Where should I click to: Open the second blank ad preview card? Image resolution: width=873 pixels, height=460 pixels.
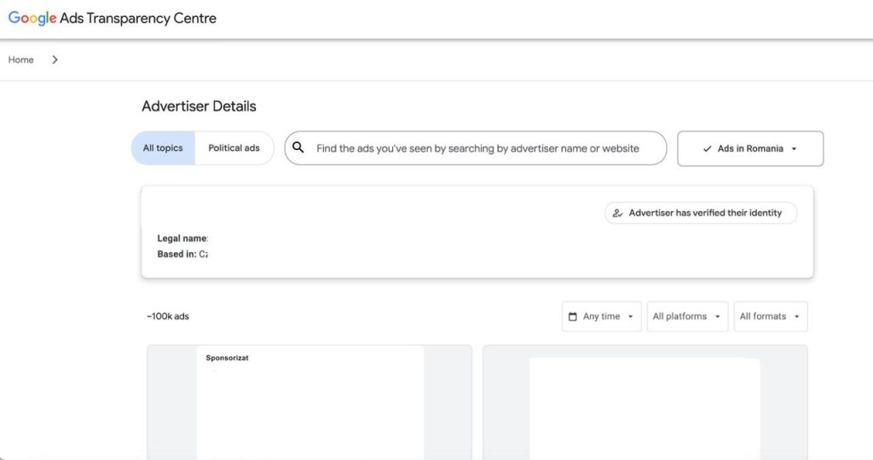pos(645,402)
